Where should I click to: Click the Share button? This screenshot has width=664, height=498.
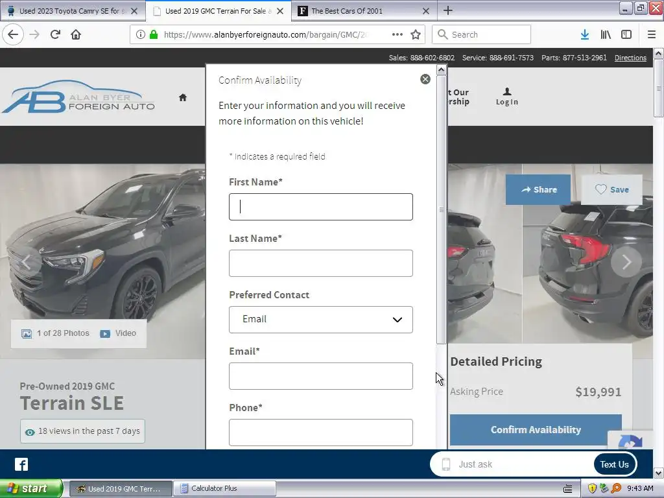[538, 190]
